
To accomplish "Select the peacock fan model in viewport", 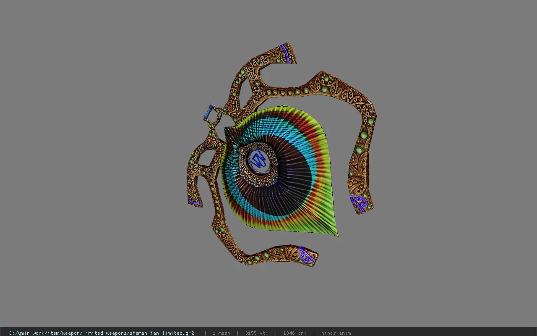I will pyautogui.click(x=281, y=155).
